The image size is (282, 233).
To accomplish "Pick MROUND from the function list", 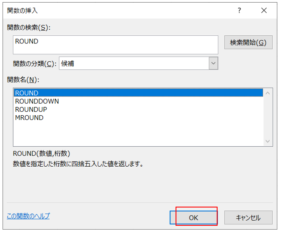I will click(29, 118).
